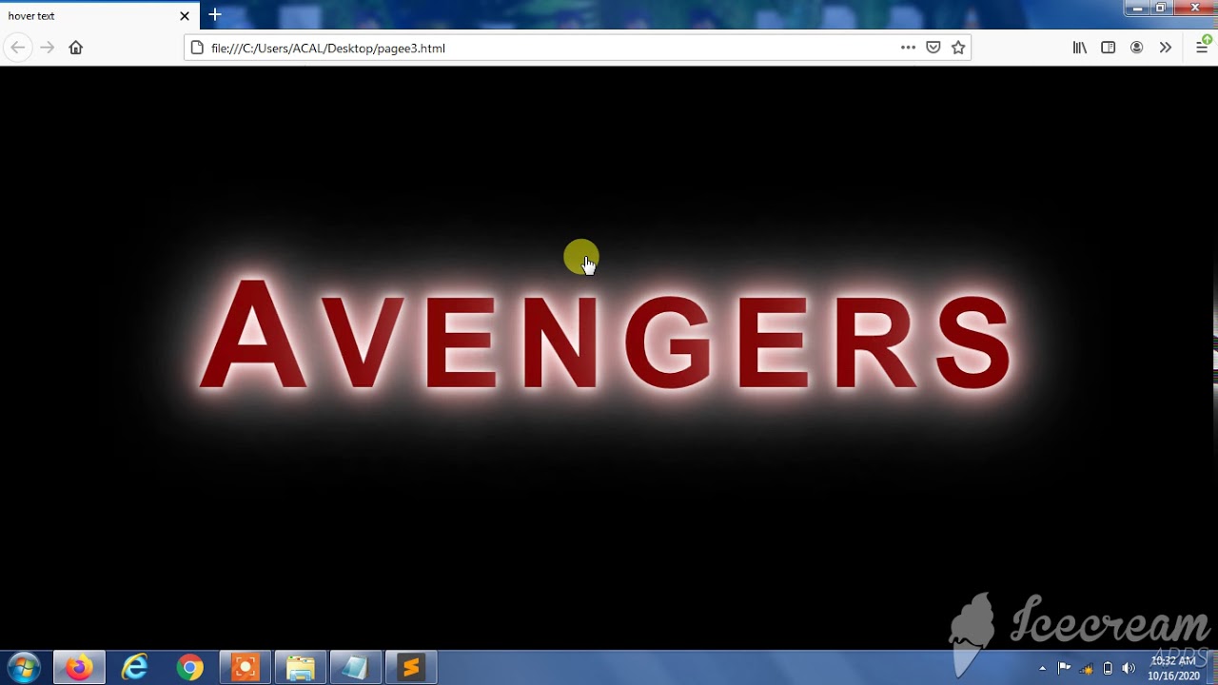Open Firefox account profile icon
Viewport: 1218px width, 685px height.
(1136, 48)
